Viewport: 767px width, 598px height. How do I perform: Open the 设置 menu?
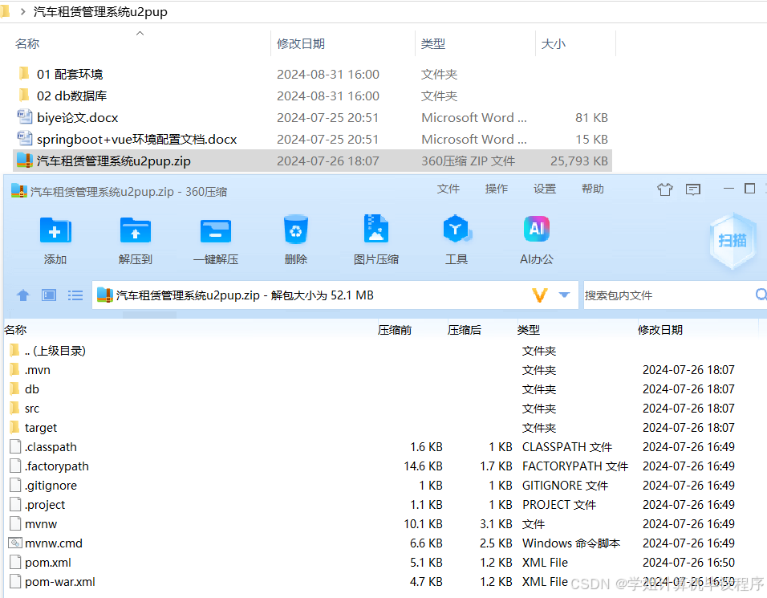545,188
